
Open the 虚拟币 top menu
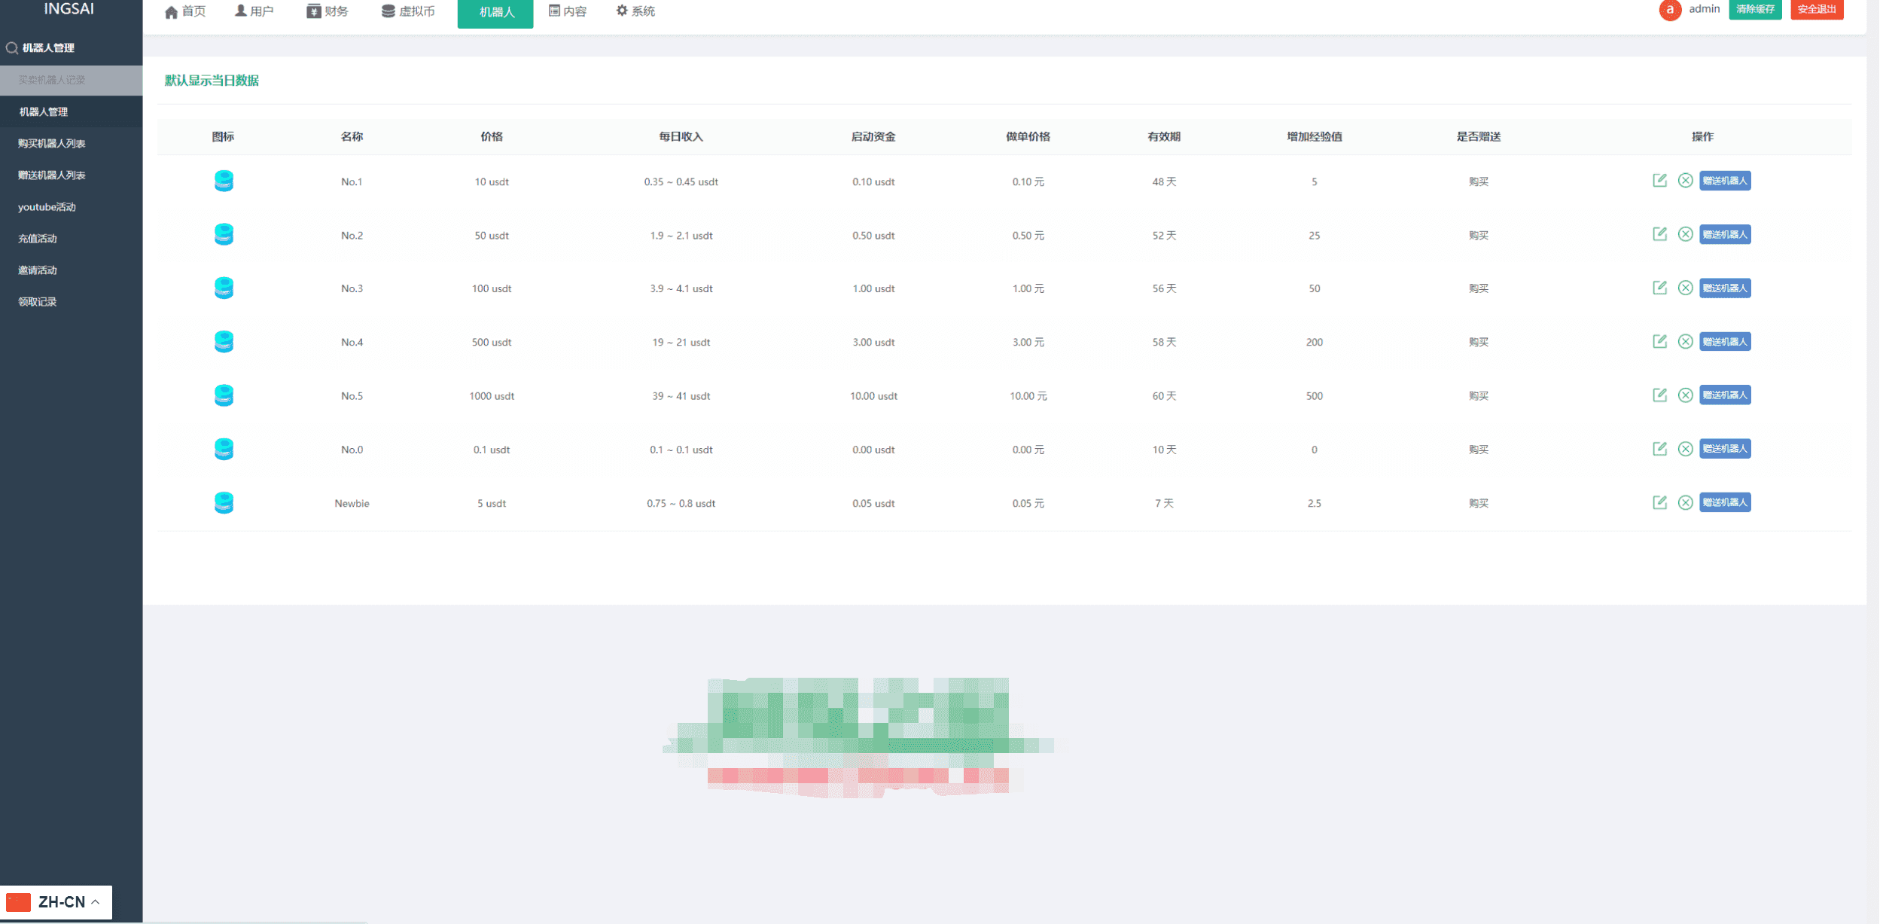point(409,11)
